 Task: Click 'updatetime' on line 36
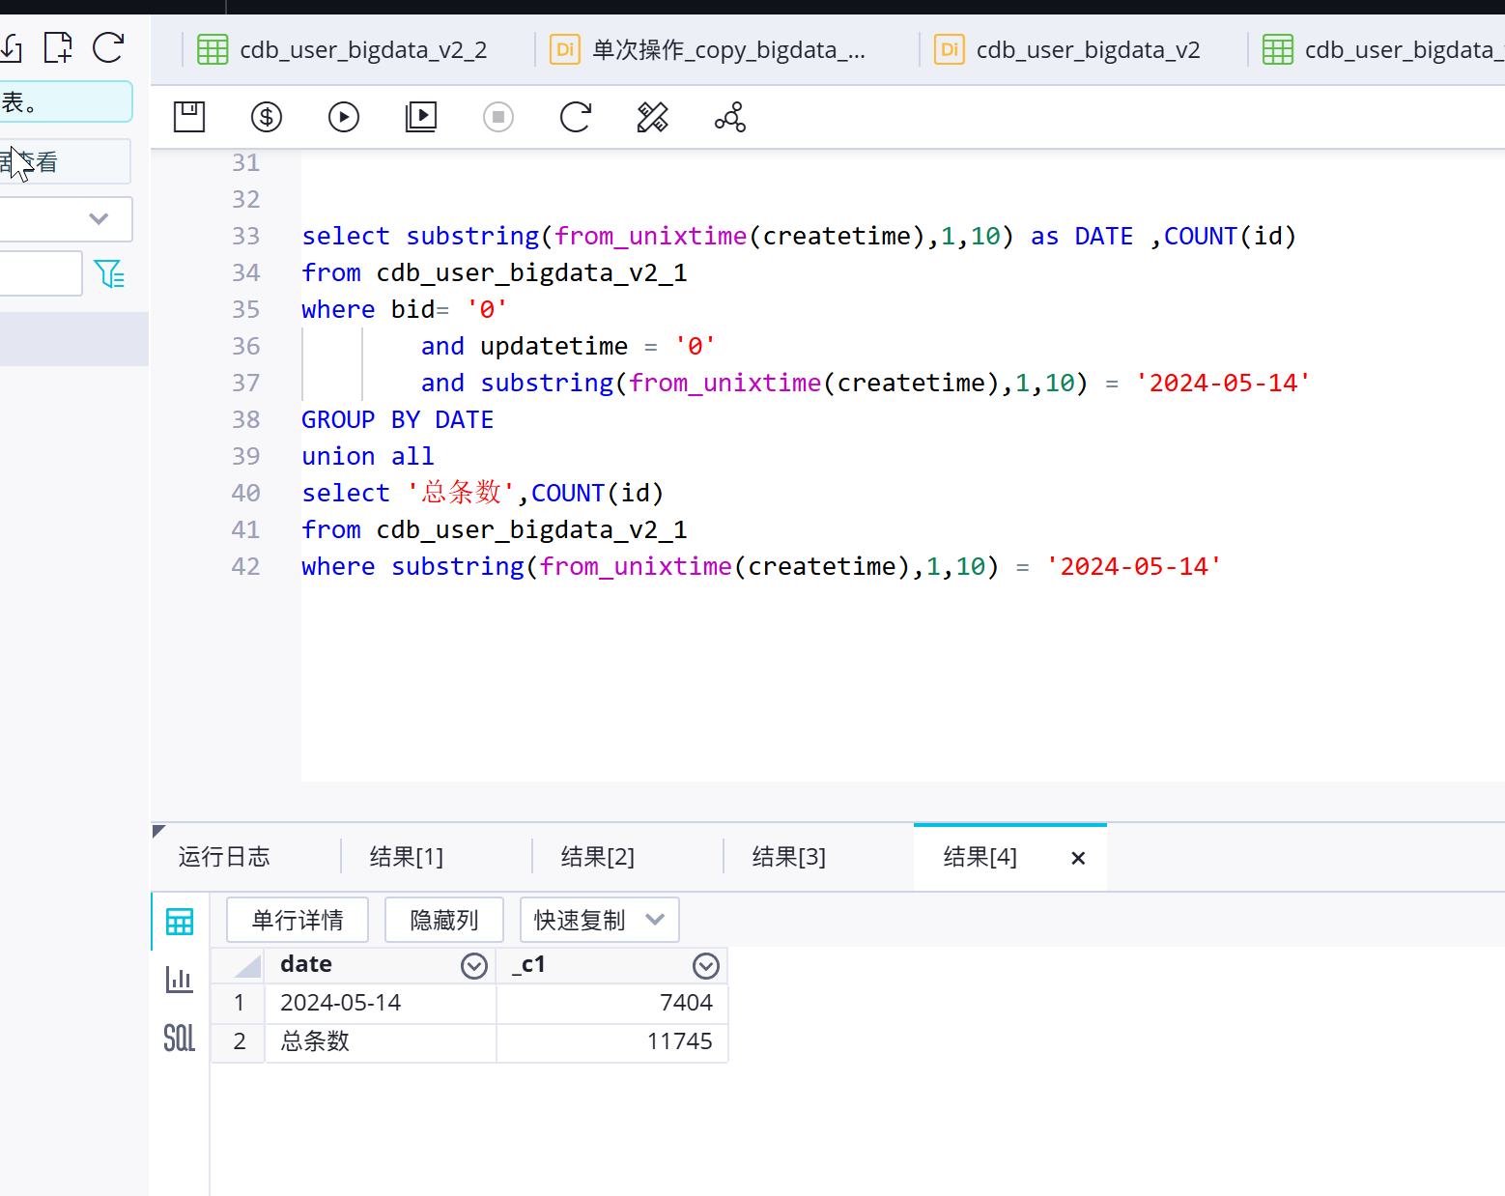click(x=554, y=346)
